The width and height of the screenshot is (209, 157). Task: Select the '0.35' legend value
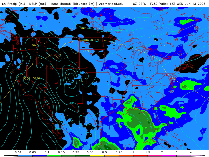[x=90, y=152]
